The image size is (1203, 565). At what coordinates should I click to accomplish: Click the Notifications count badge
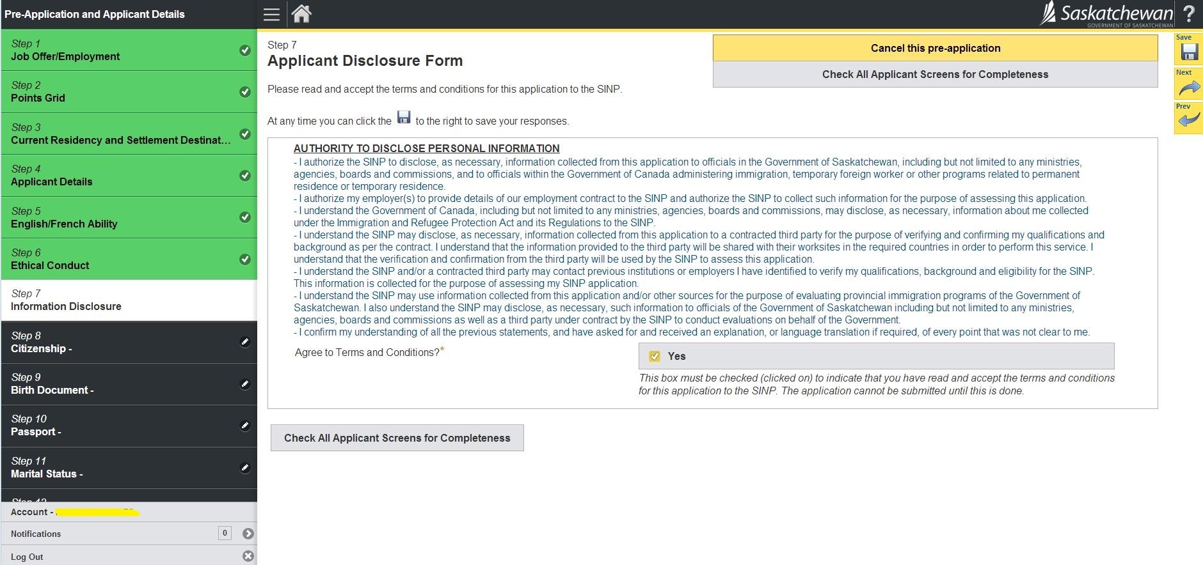click(x=225, y=533)
